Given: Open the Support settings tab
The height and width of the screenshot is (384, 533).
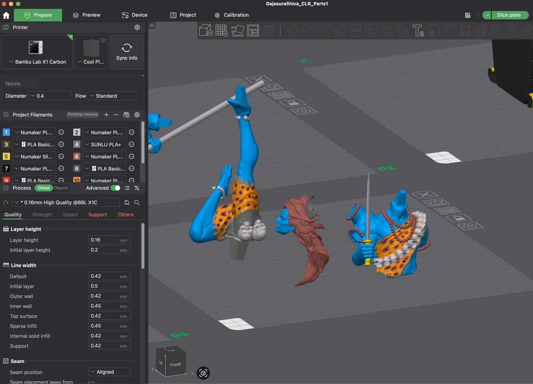Looking at the screenshot, I should (98, 214).
